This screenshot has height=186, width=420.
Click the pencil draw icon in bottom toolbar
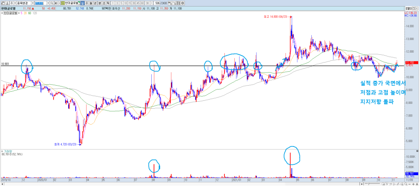coord(398,184)
